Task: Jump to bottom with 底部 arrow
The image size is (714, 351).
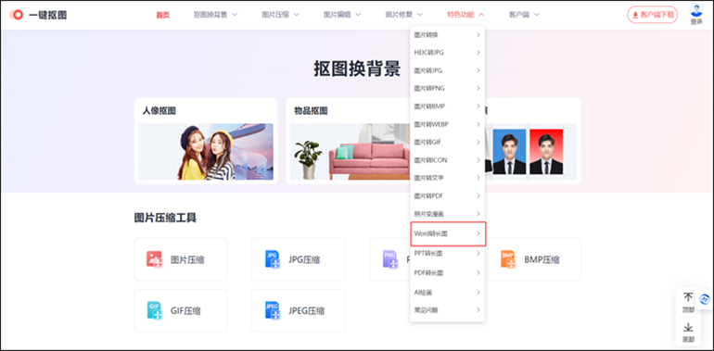Action: (x=688, y=327)
